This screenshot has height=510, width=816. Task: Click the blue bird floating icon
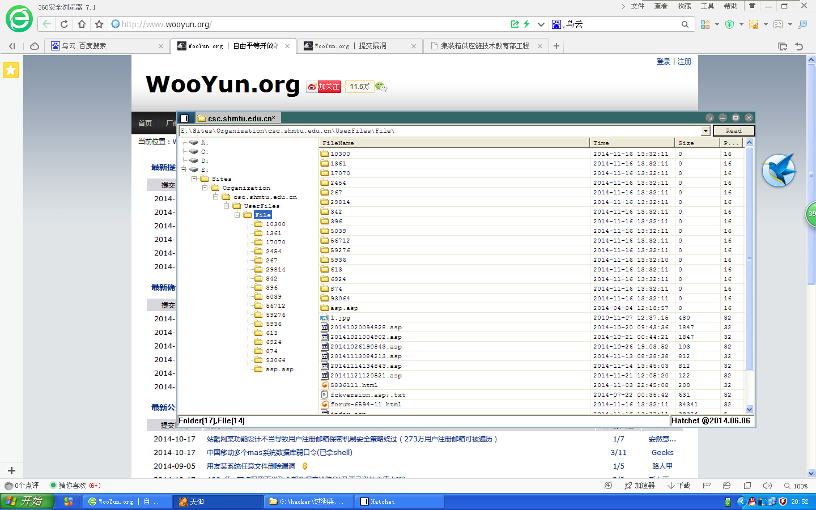tap(779, 170)
